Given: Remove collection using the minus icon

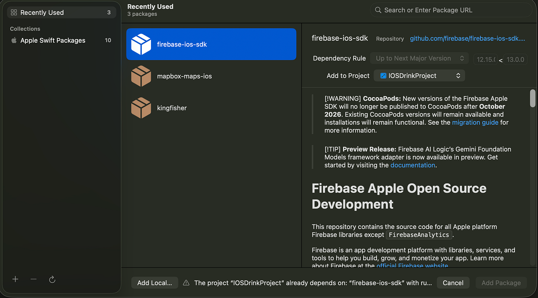Looking at the screenshot, I should pos(33,279).
